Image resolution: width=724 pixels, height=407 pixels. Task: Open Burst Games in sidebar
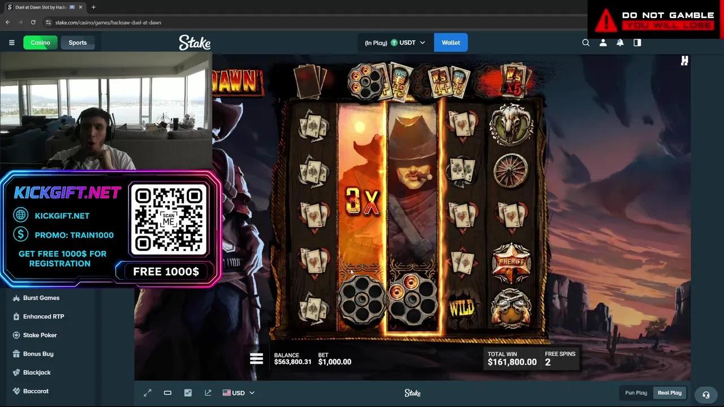tap(41, 298)
